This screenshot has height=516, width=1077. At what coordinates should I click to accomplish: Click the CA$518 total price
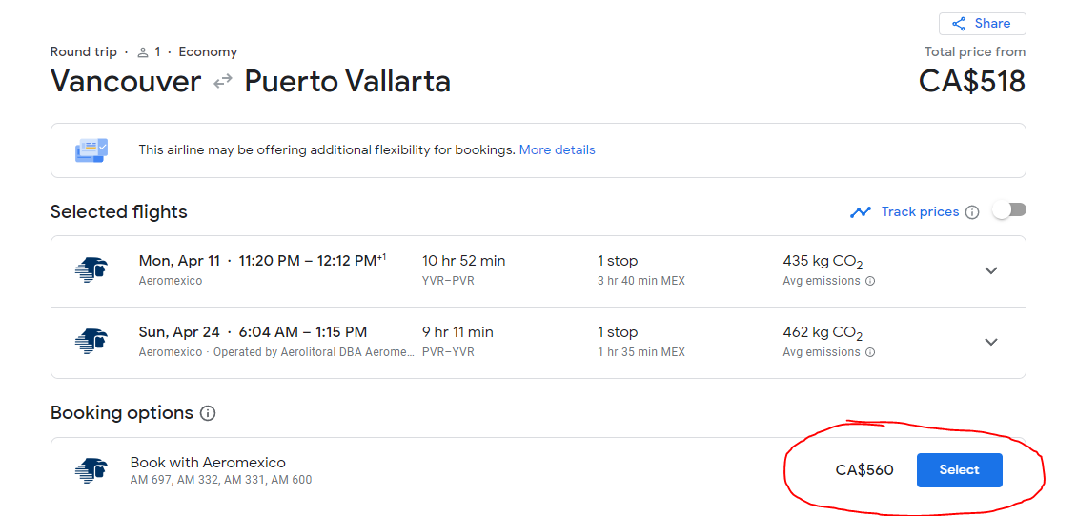[971, 82]
